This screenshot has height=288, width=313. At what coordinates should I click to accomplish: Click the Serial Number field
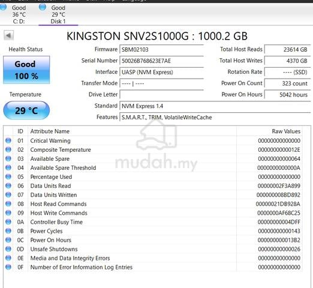pyautogui.click(x=161, y=61)
